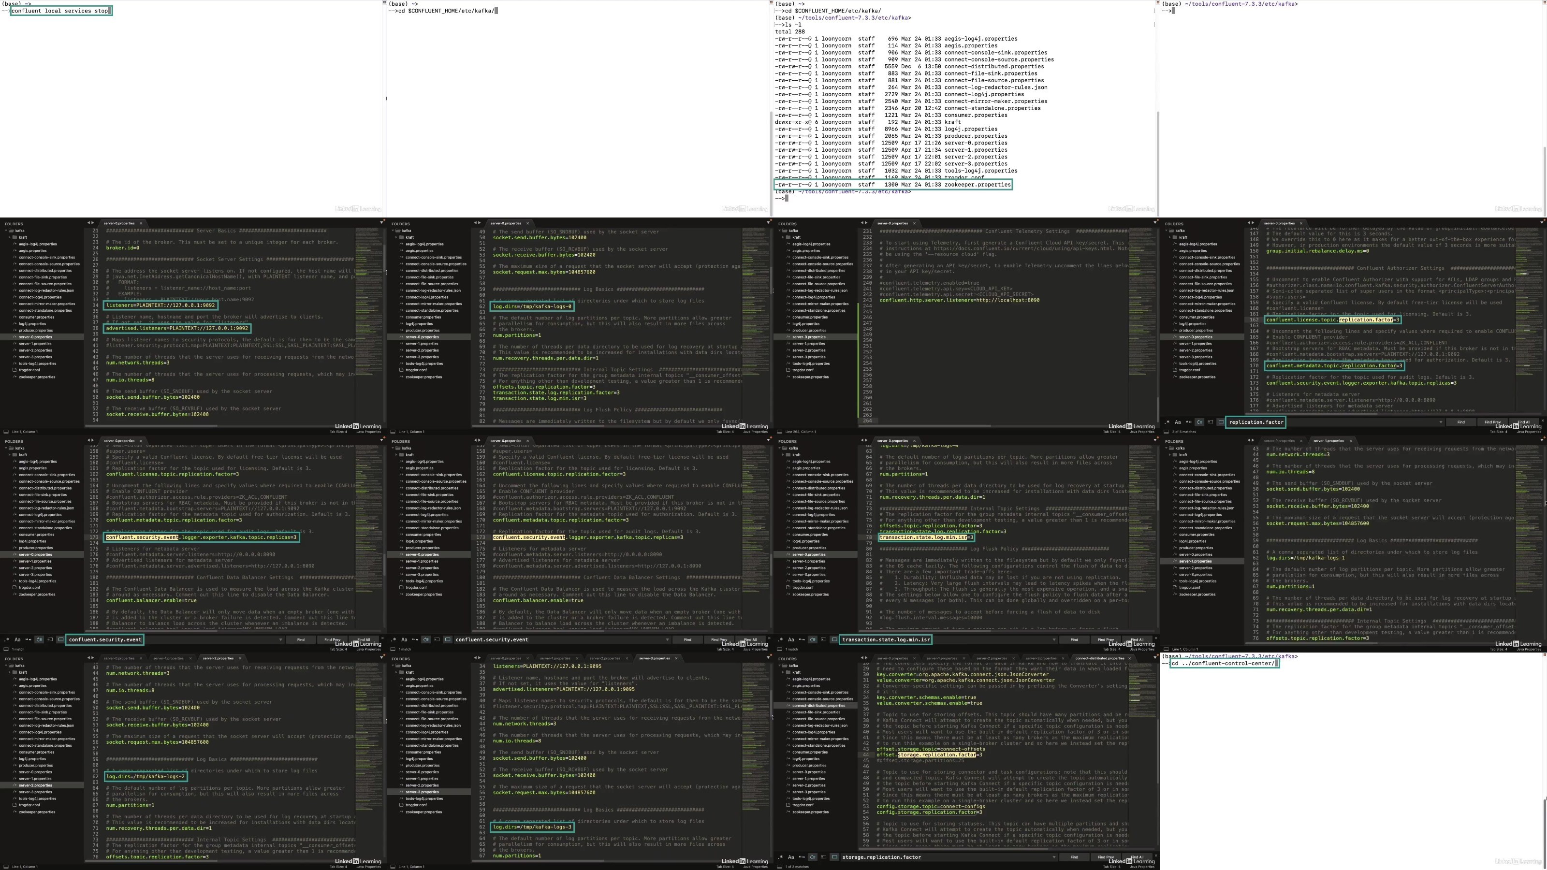Screen dimensions: 1547x870
Task: Open zookeeper.properties in connect-distributed editor sidebar
Action: tap(810, 812)
